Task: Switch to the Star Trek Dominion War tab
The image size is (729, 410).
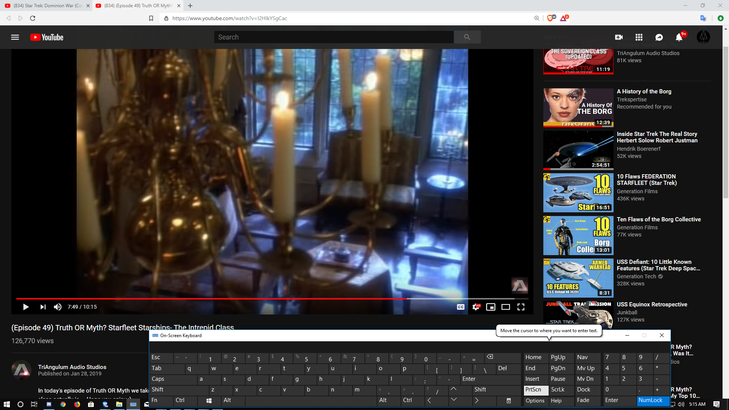Action: [46, 6]
